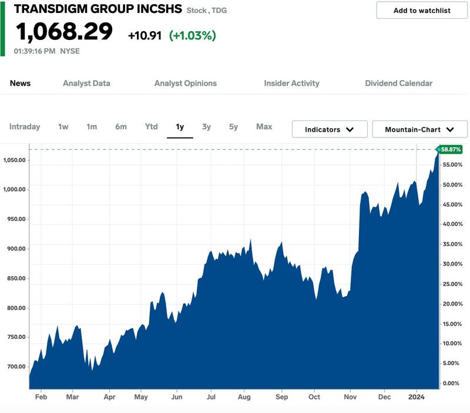Select Intraday chart range
This screenshot has width=470, height=413.
(x=25, y=127)
